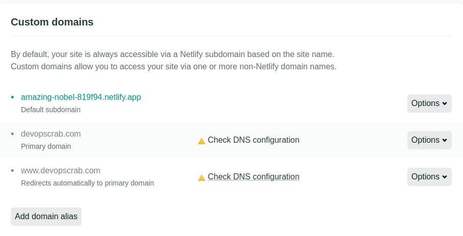The width and height of the screenshot is (463, 236).
Task: Click the Default subdomain label
Action: [51, 110]
